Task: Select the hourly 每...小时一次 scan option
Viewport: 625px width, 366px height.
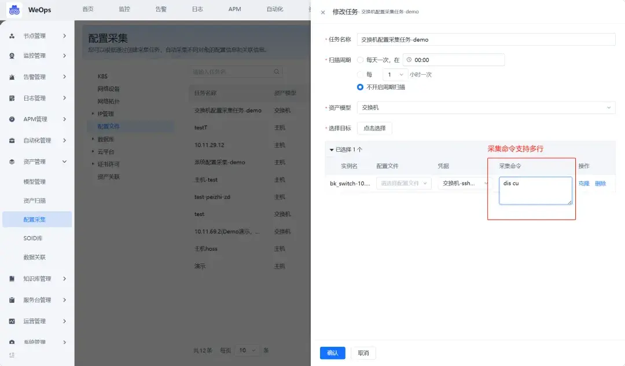Action: (360, 74)
